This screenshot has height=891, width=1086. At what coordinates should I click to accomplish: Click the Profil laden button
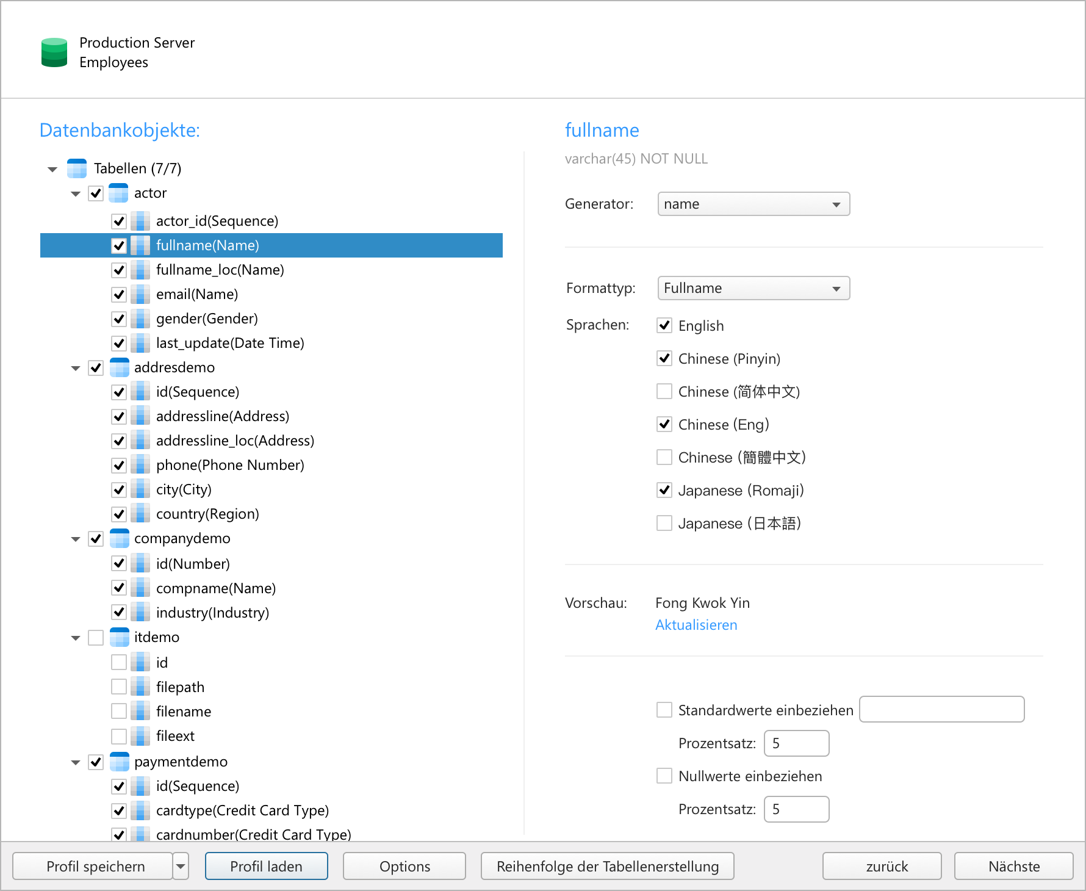[x=266, y=866]
